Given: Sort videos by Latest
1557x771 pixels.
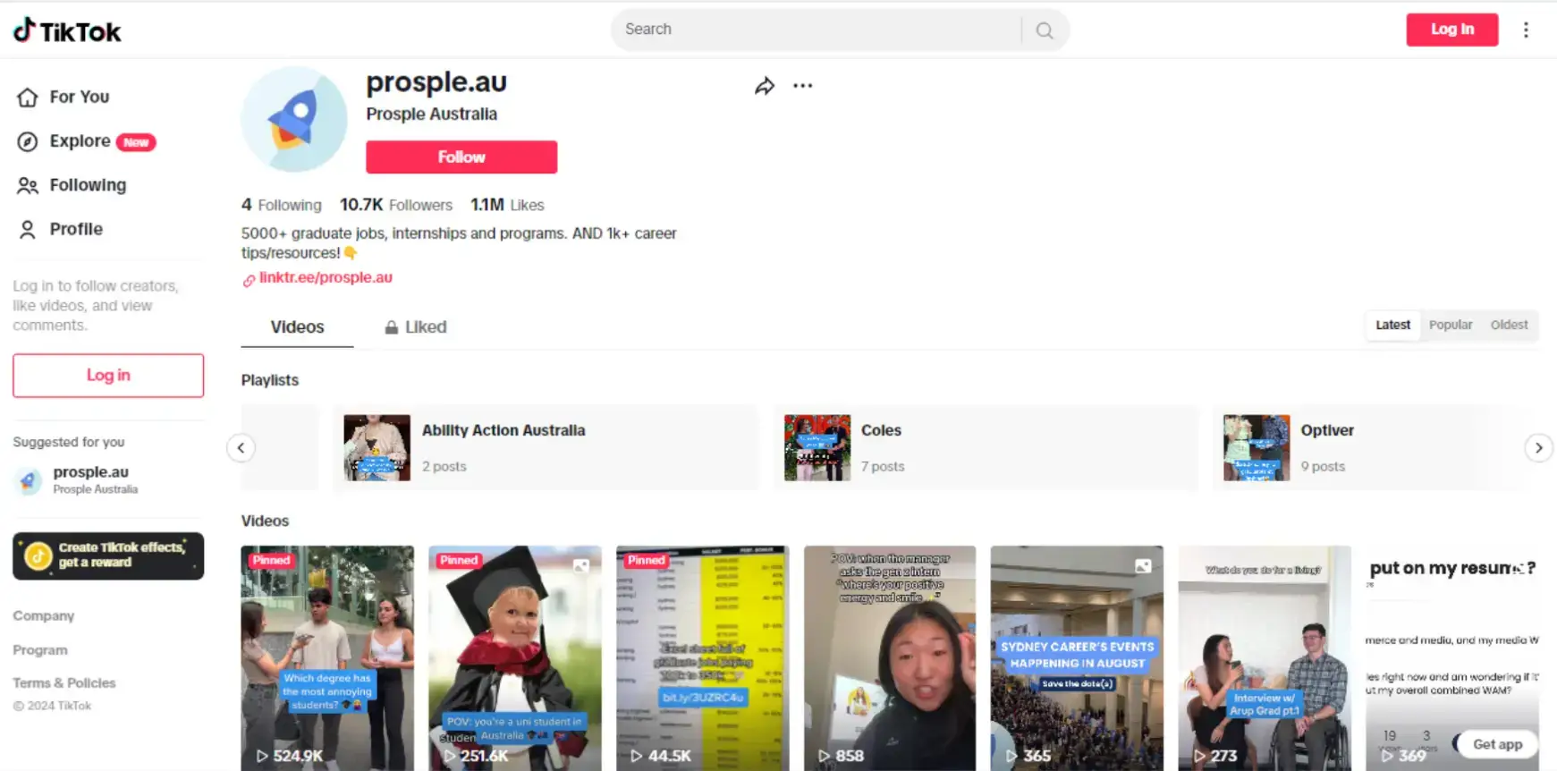Looking at the screenshot, I should tap(1392, 325).
